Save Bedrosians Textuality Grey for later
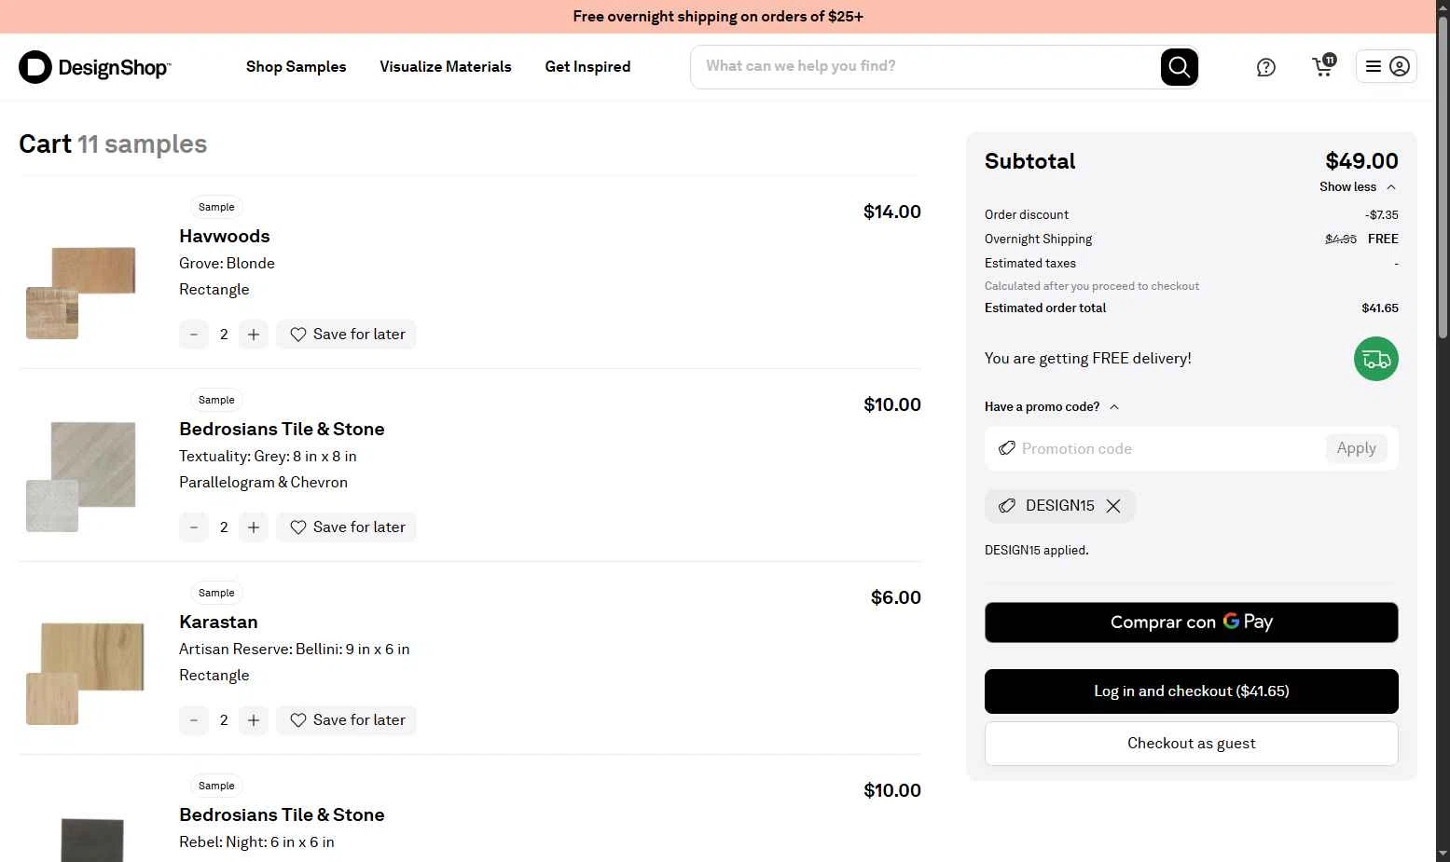1450x862 pixels. (x=346, y=527)
